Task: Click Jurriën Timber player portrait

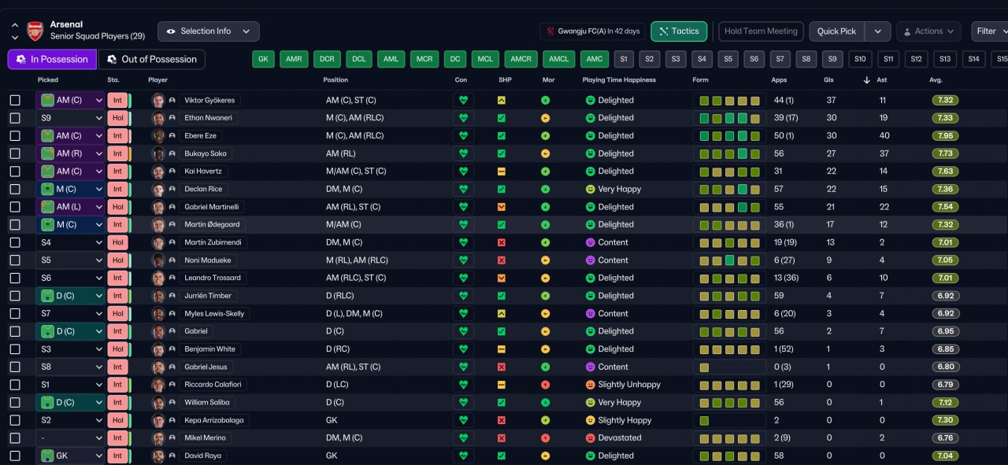Action: pyautogui.click(x=158, y=296)
